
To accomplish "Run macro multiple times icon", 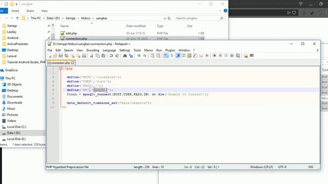I will pyautogui.click(x=232, y=56).
